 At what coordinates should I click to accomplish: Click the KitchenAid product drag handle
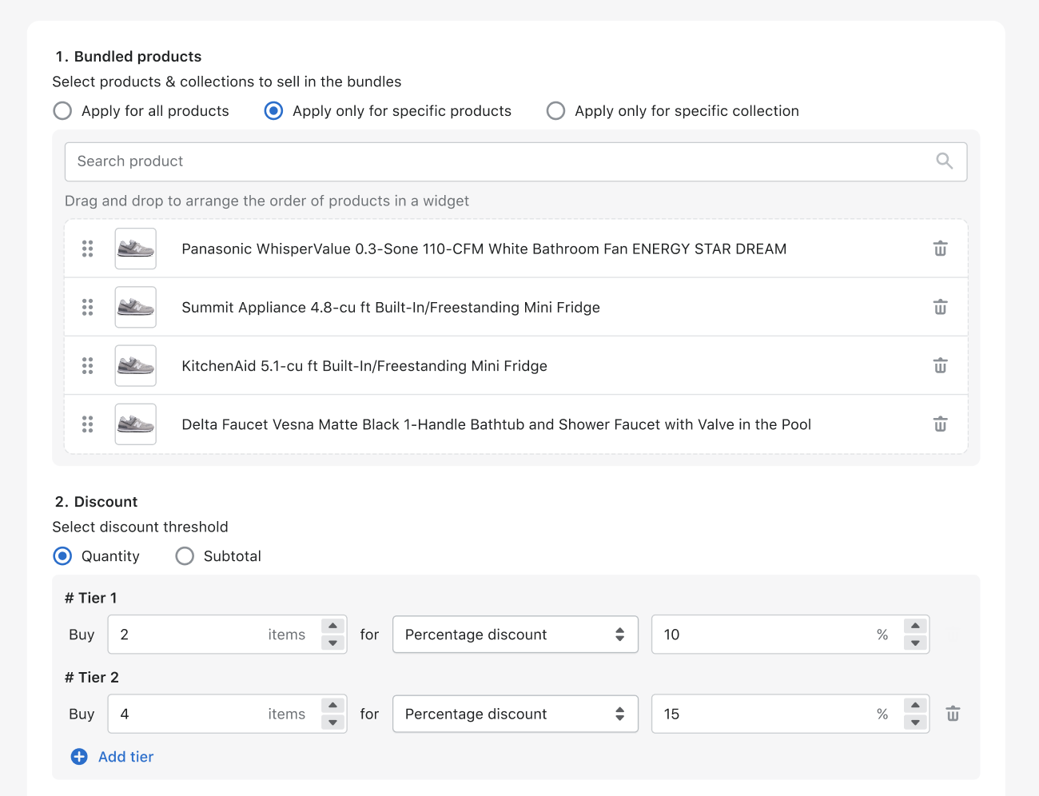coord(88,365)
